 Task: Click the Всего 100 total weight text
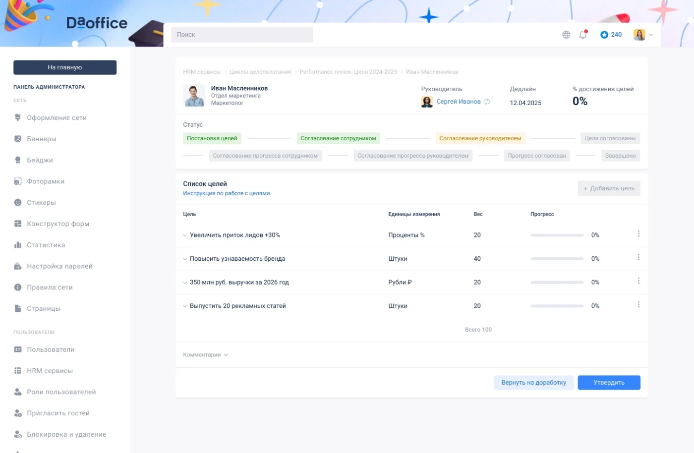point(478,330)
